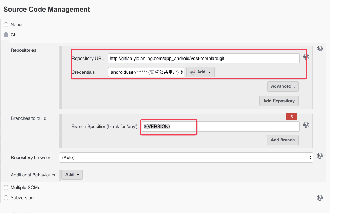Open the Additional Behaviours Add dropdown
Image resolution: width=346 pixels, height=213 pixels.
point(72,175)
